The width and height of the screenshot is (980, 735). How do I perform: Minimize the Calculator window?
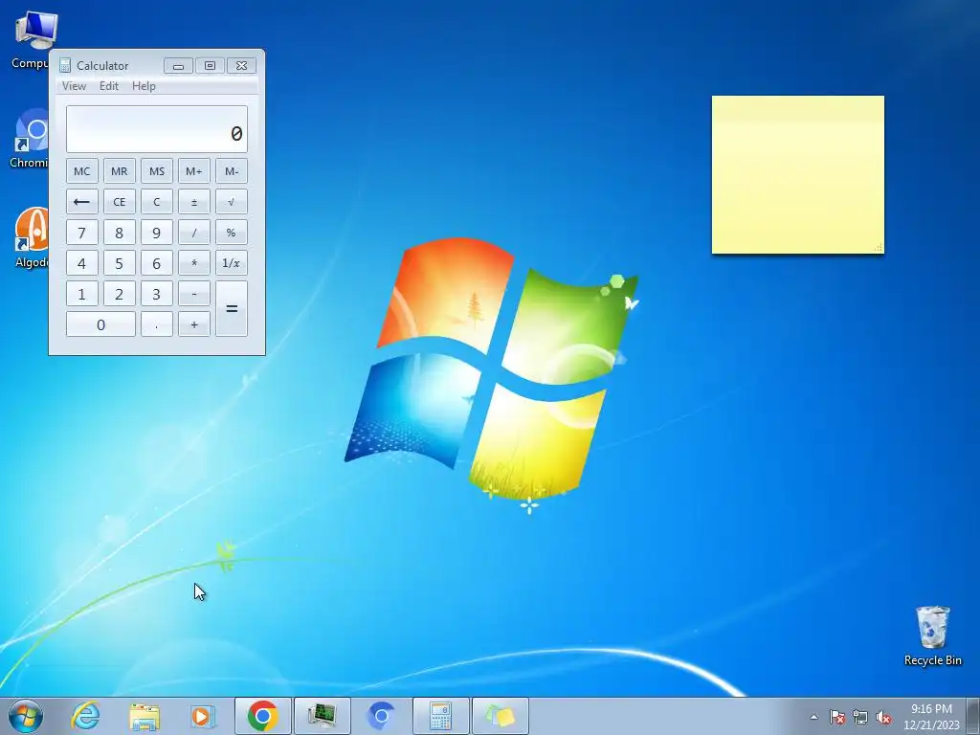178,66
